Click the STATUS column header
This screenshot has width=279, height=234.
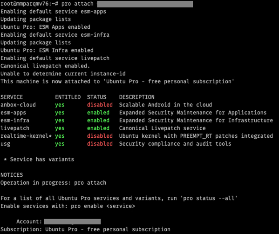tap(96, 97)
